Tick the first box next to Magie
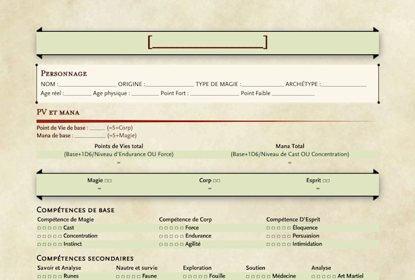The height and width of the screenshot is (280, 415). click(x=106, y=181)
